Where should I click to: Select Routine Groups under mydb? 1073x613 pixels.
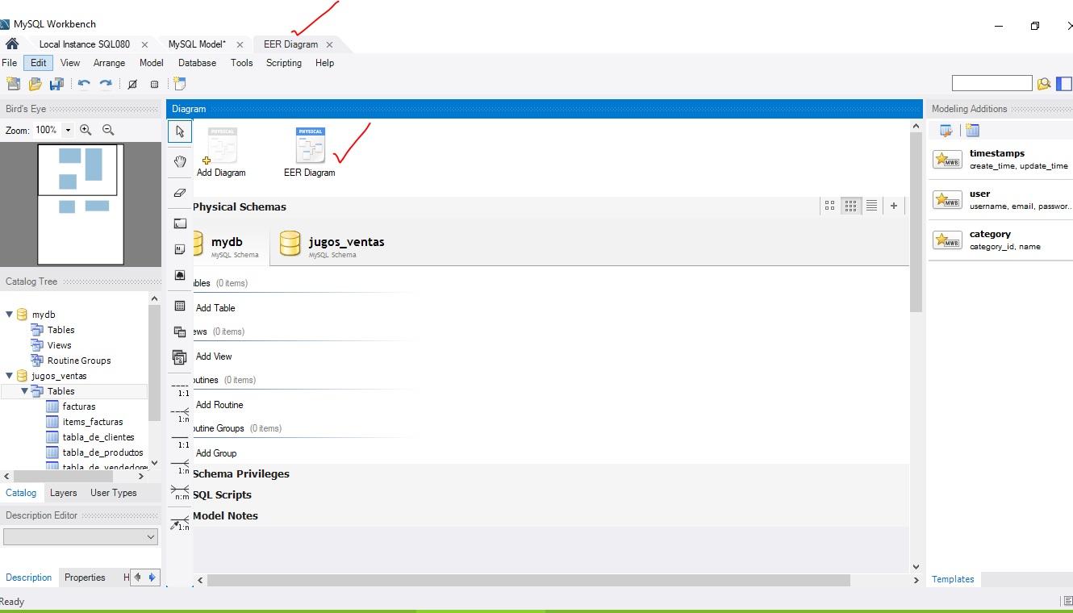[x=79, y=361]
